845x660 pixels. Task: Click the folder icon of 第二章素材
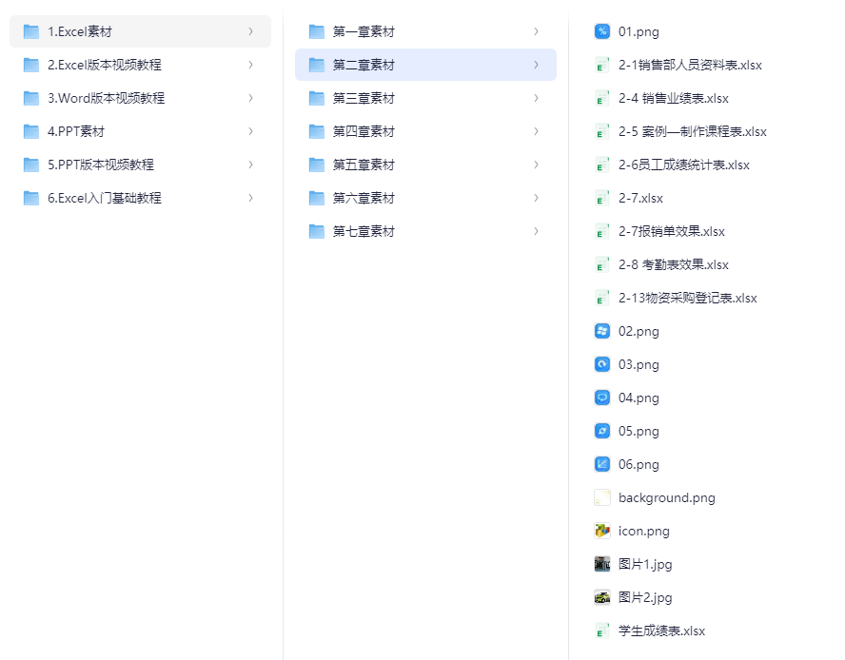click(x=316, y=66)
